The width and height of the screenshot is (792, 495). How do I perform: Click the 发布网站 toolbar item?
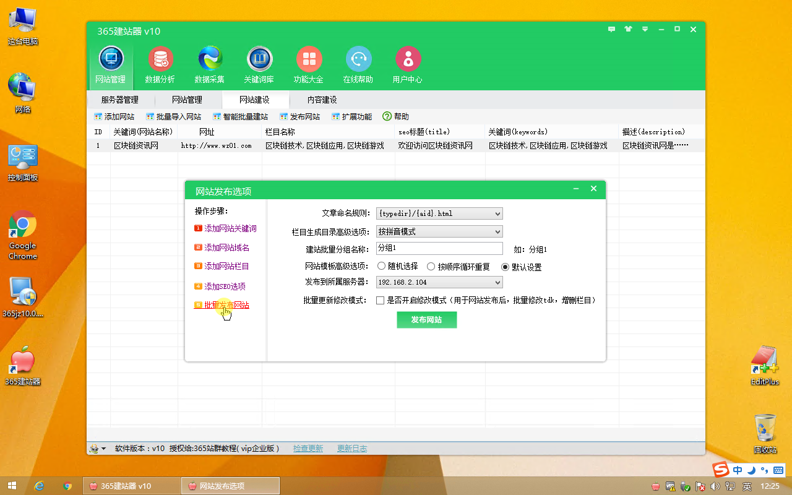[299, 116]
